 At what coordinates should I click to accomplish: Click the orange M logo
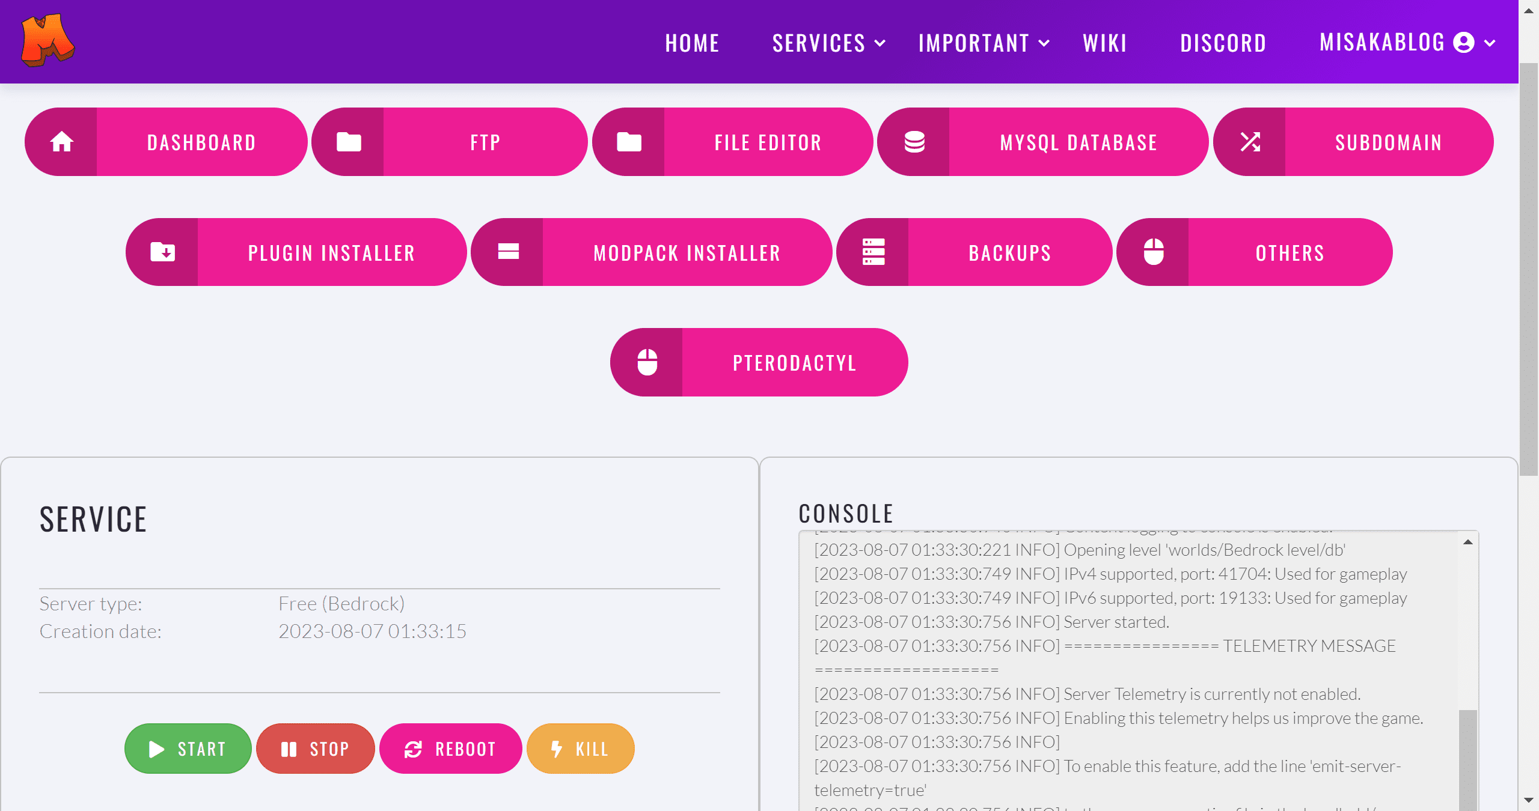point(47,40)
